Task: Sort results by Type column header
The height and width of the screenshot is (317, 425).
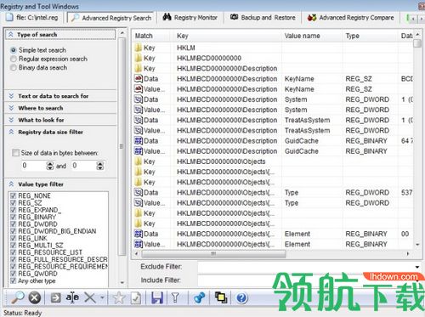Action: click(x=370, y=36)
